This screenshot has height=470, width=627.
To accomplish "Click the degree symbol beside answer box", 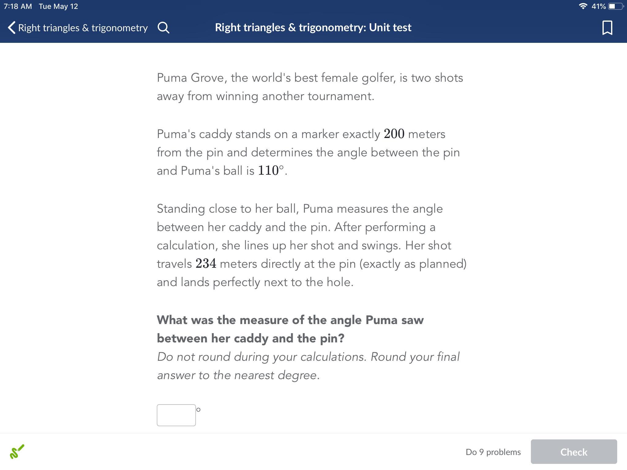I will (x=198, y=409).
